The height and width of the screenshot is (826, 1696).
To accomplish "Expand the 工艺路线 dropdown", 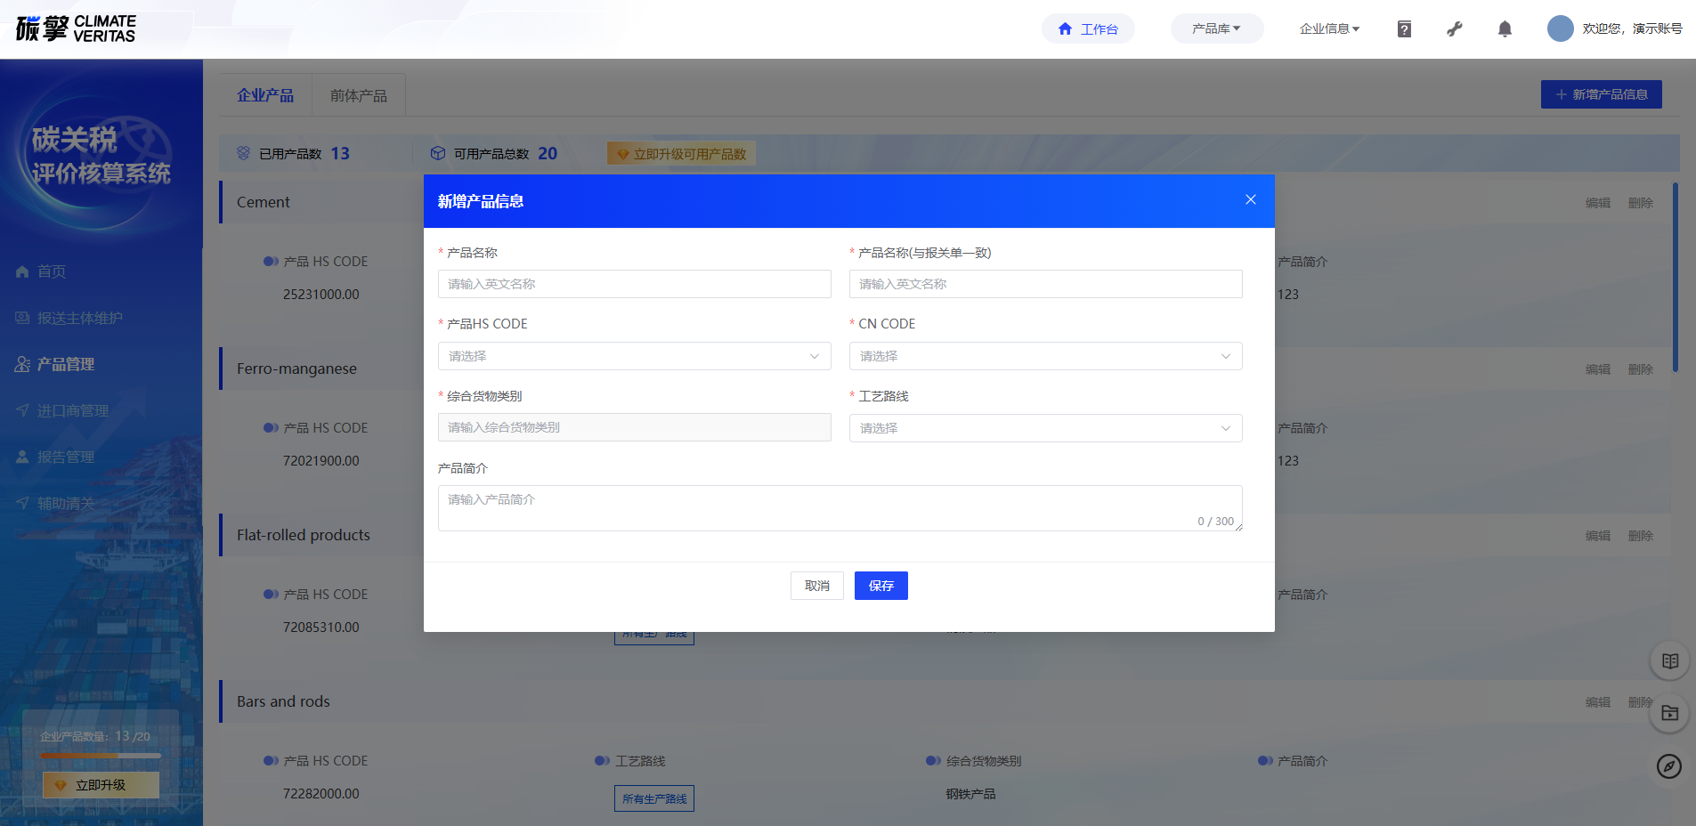I will point(1045,428).
